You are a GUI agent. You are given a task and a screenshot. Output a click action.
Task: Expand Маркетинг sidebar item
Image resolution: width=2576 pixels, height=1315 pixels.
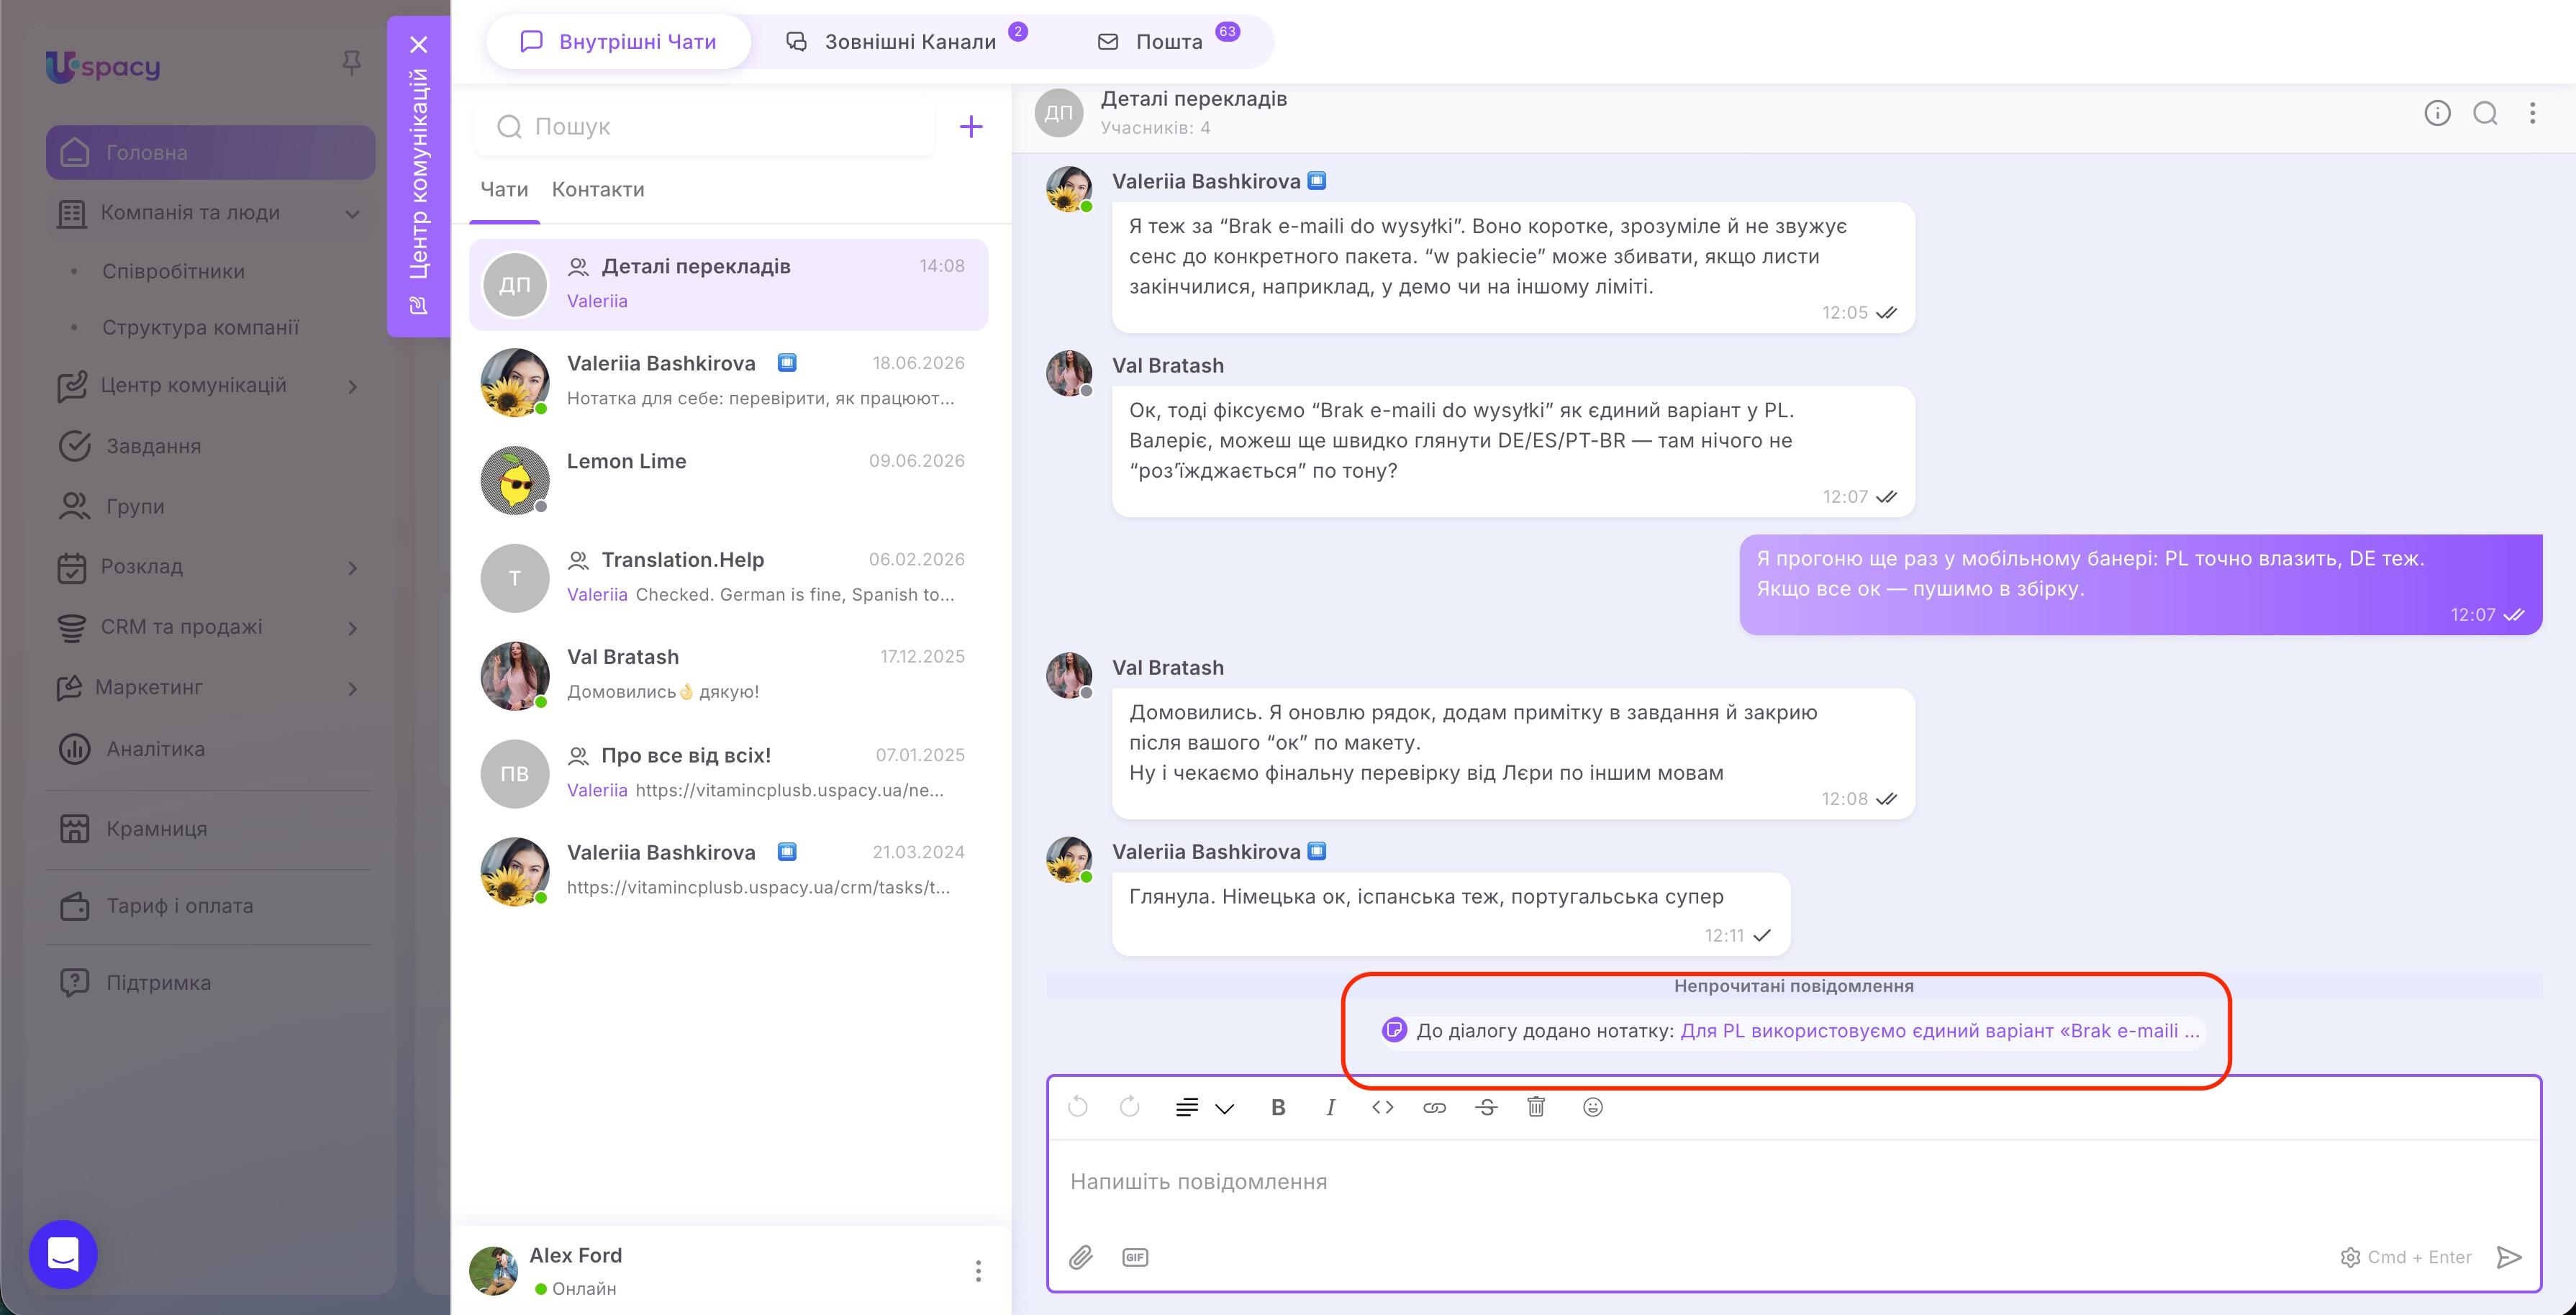coord(352,688)
